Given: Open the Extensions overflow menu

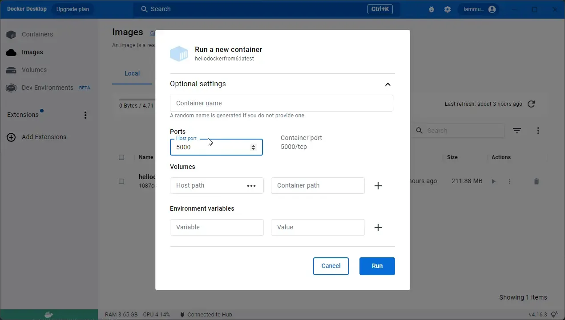Looking at the screenshot, I should [85, 115].
